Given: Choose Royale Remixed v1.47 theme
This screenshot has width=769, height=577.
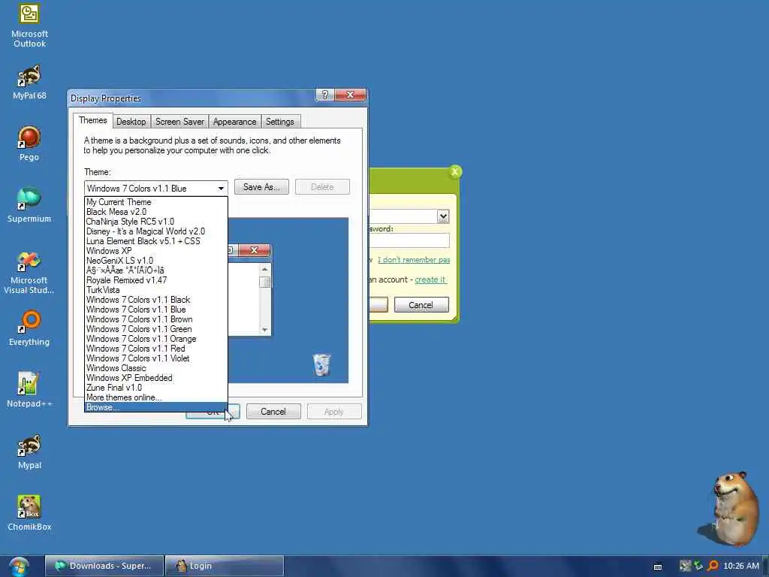Looking at the screenshot, I should [156, 280].
